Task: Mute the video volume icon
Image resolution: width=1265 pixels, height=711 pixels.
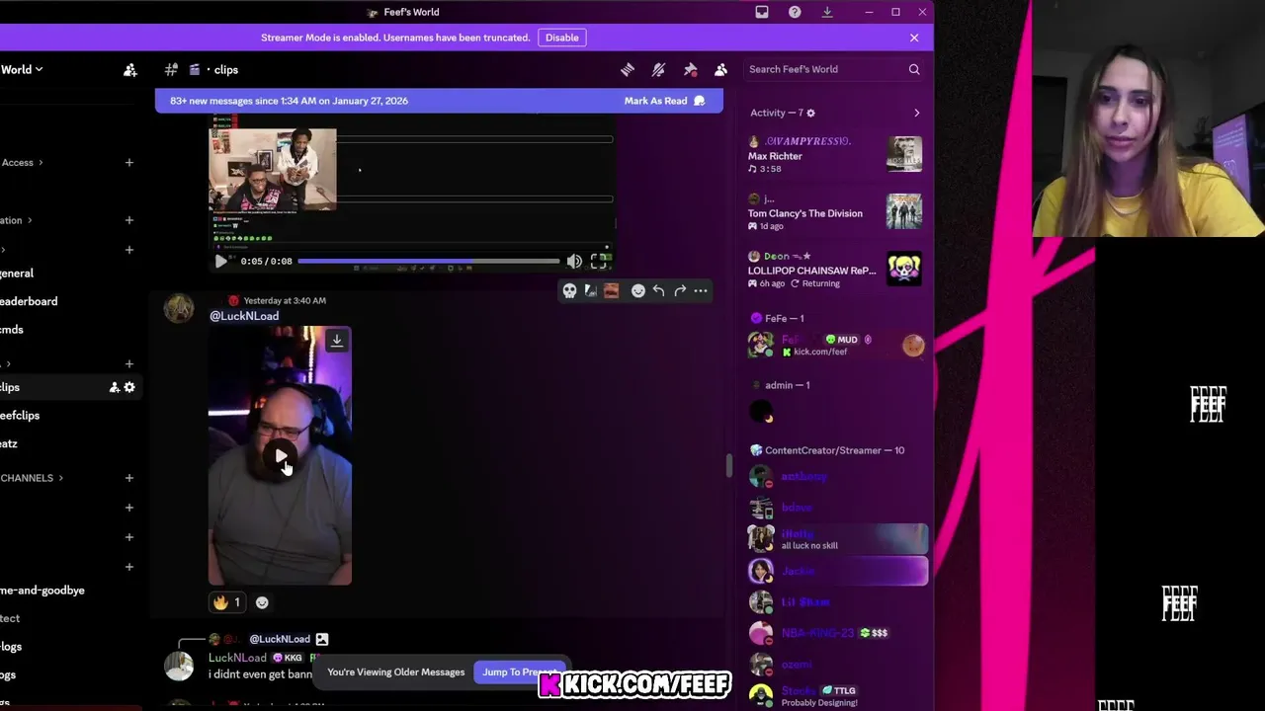Action: pos(574,261)
